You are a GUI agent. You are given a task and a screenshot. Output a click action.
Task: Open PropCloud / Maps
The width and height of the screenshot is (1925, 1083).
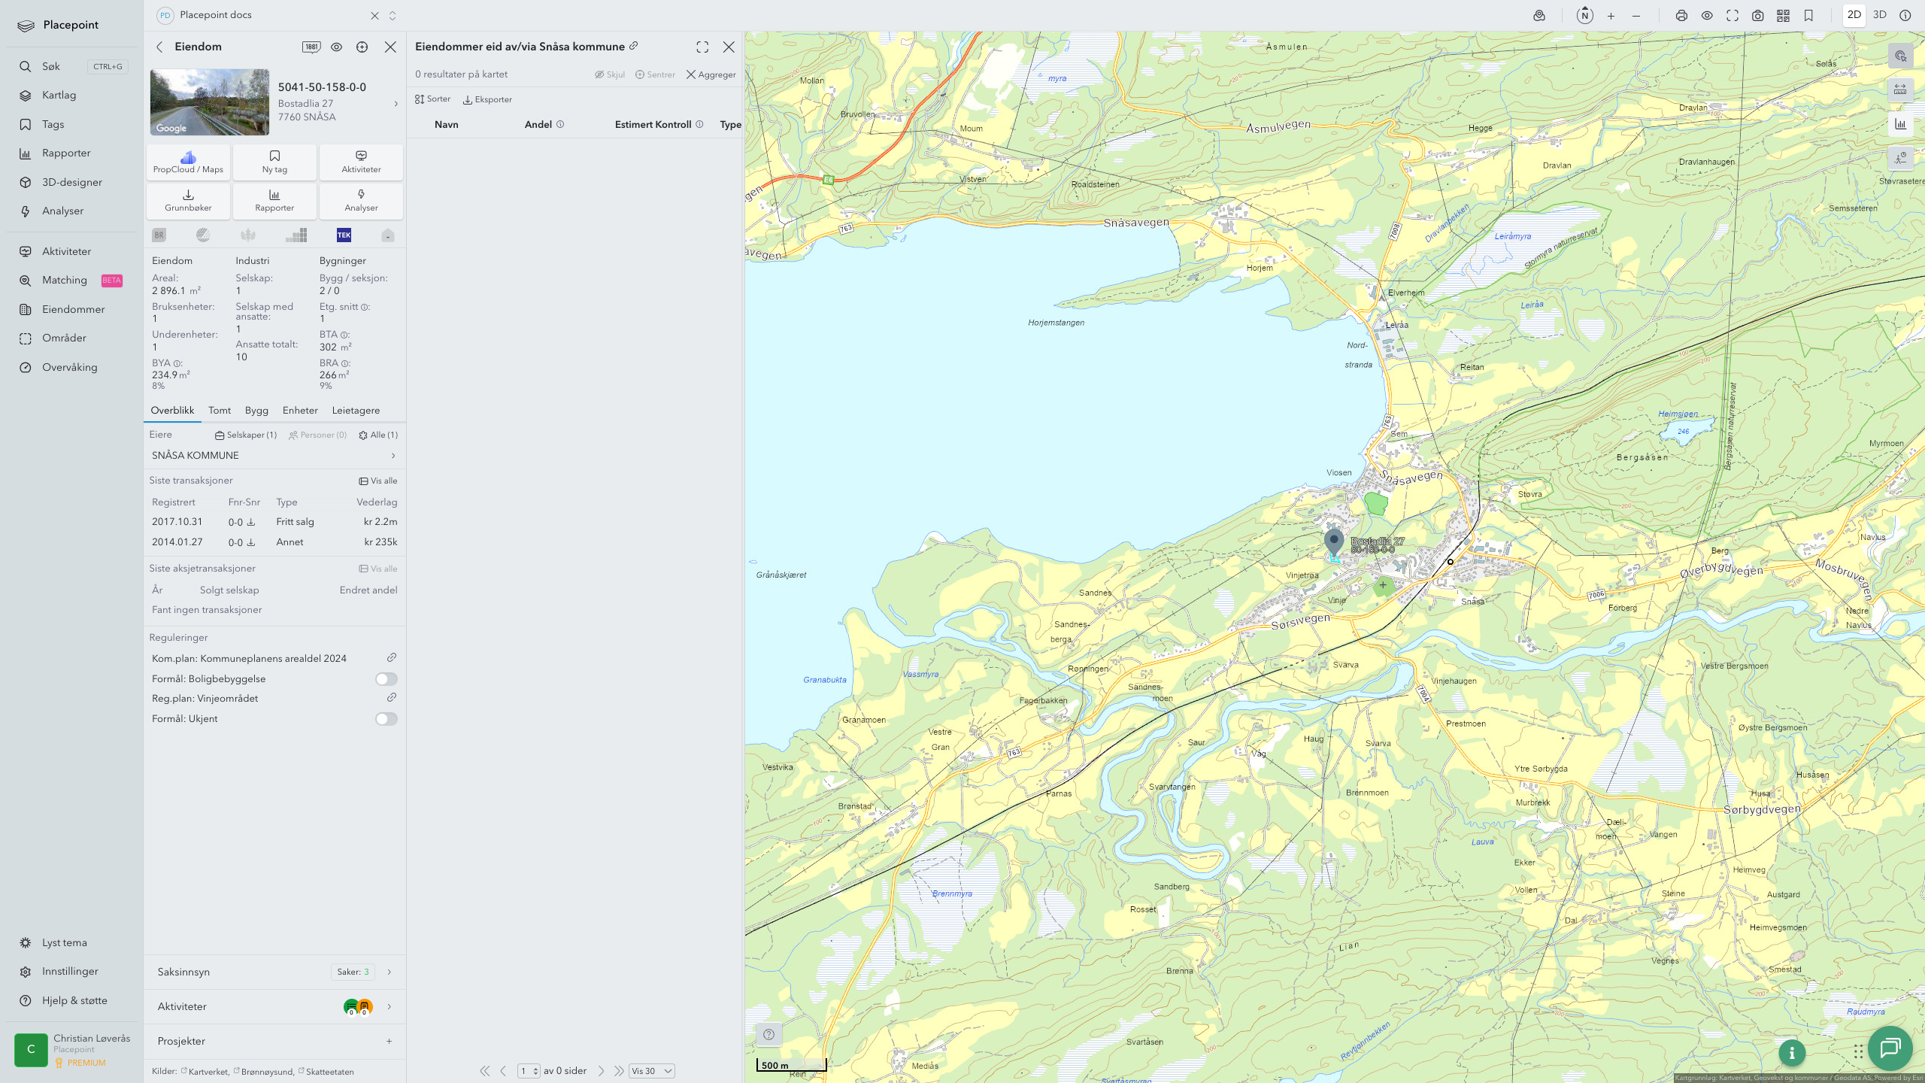tap(188, 162)
